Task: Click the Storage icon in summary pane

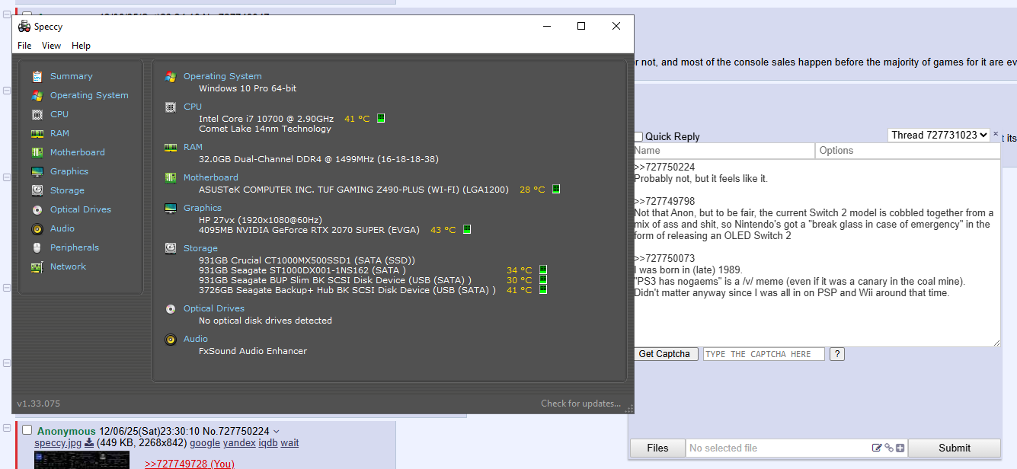Action: pos(171,248)
